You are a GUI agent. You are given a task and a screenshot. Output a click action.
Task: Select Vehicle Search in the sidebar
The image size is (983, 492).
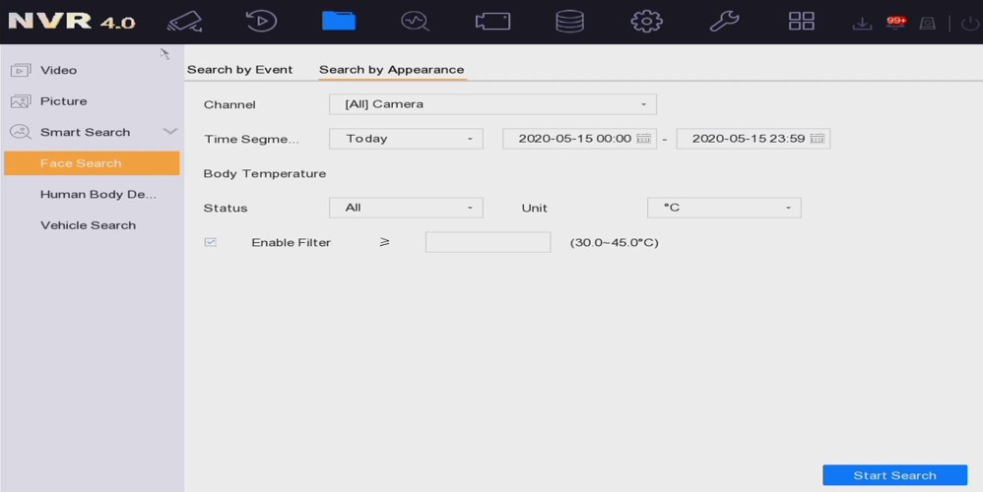point(88,225)
